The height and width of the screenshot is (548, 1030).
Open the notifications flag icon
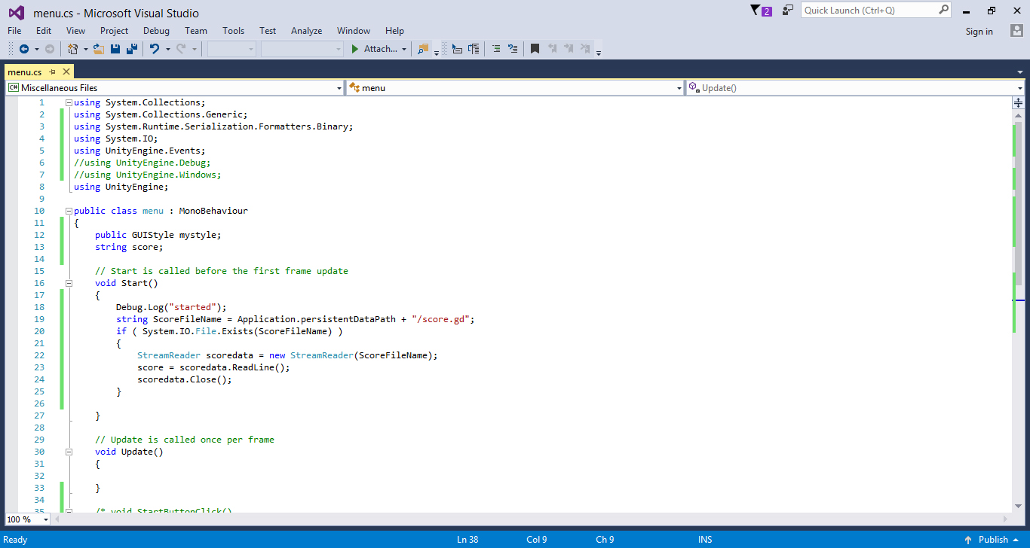tap(756, 11)
